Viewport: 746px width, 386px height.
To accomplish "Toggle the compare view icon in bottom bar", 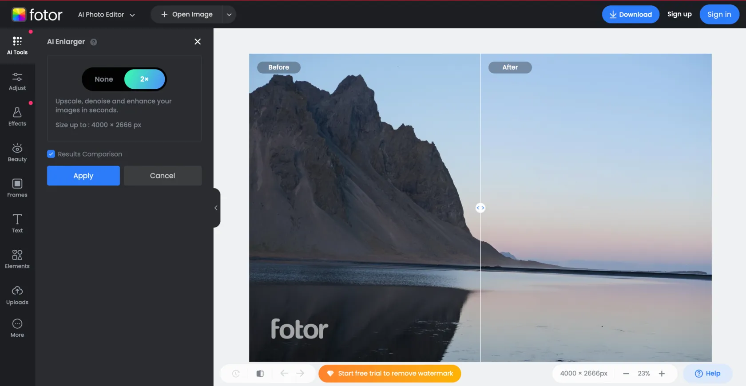I will (x=260, y=374).
